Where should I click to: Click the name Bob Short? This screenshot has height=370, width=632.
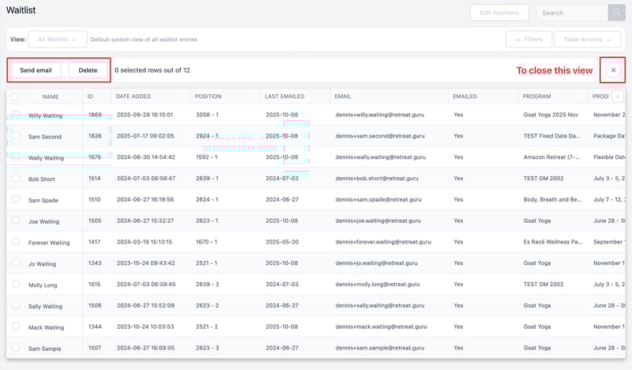tap(42, 179)
